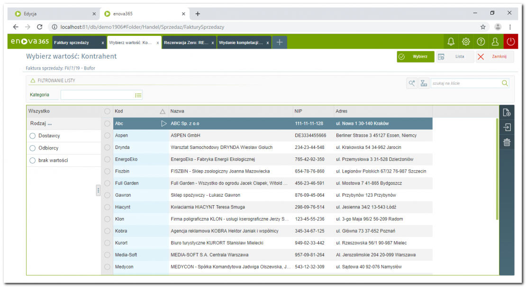Screen dimensions: 526x287
Task: Click the trash delete icon in sidebar
Action: 507,142
